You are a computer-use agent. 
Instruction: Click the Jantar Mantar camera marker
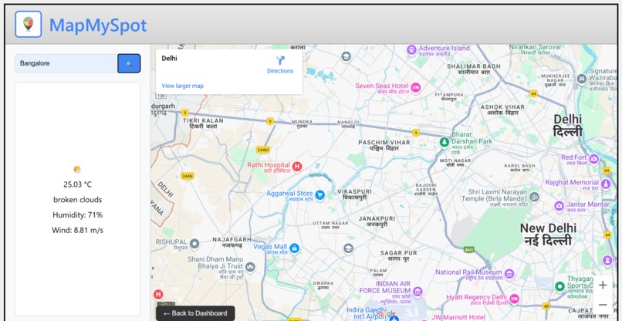point(559,206)
